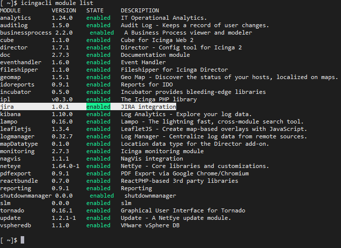Screen dimensions: 341x248
Task: Select the 'vspheredb' module name
Action: click(15, 225)
